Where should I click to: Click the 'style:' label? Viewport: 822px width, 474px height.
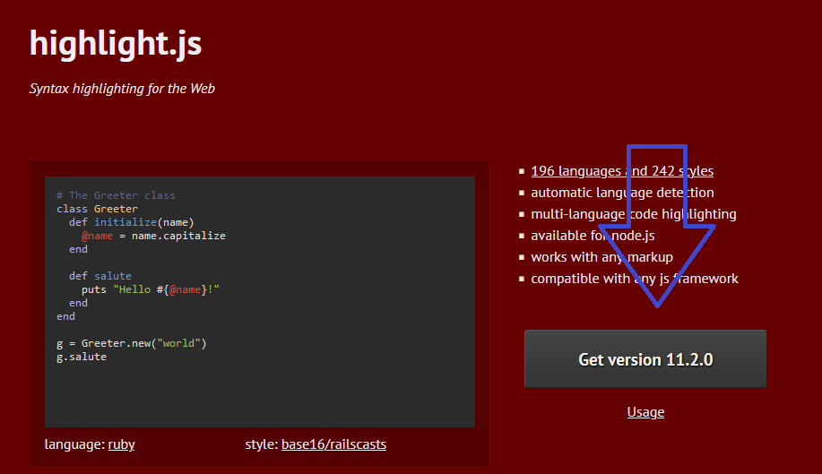tap(262, 444)
